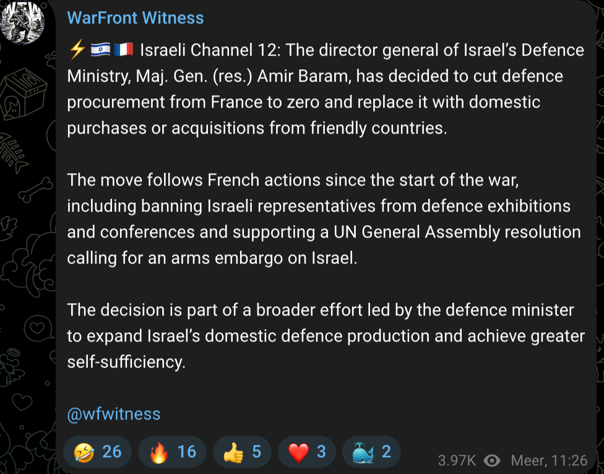
Task: Toggle the thumbs up reaction
Action: (x=242, y=452)
